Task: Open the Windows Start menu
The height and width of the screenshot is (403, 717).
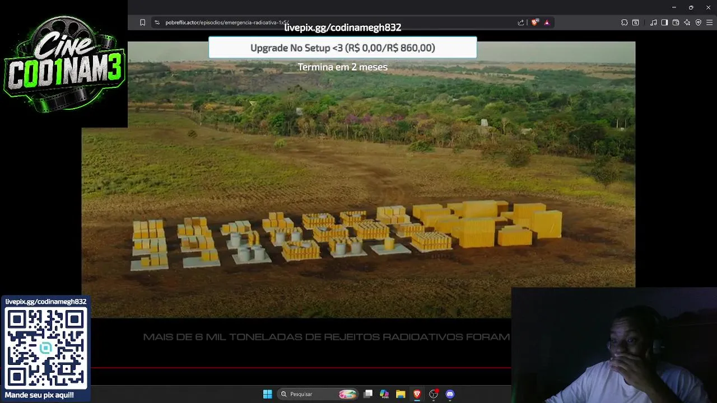Action: click(x=268, y=394)
